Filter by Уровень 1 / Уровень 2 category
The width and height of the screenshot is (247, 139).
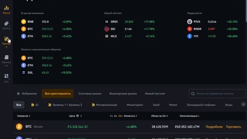coord(65,105)
